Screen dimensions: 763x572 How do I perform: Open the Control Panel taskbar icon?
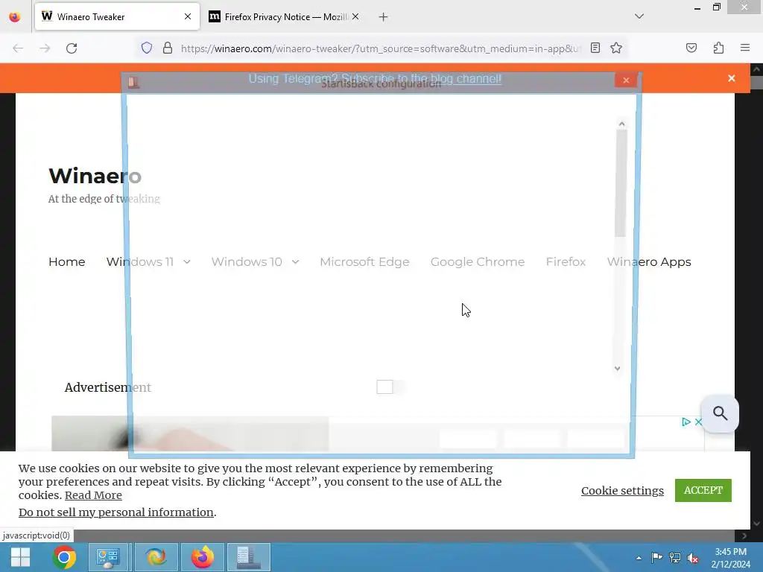click(x=107, y=557)
